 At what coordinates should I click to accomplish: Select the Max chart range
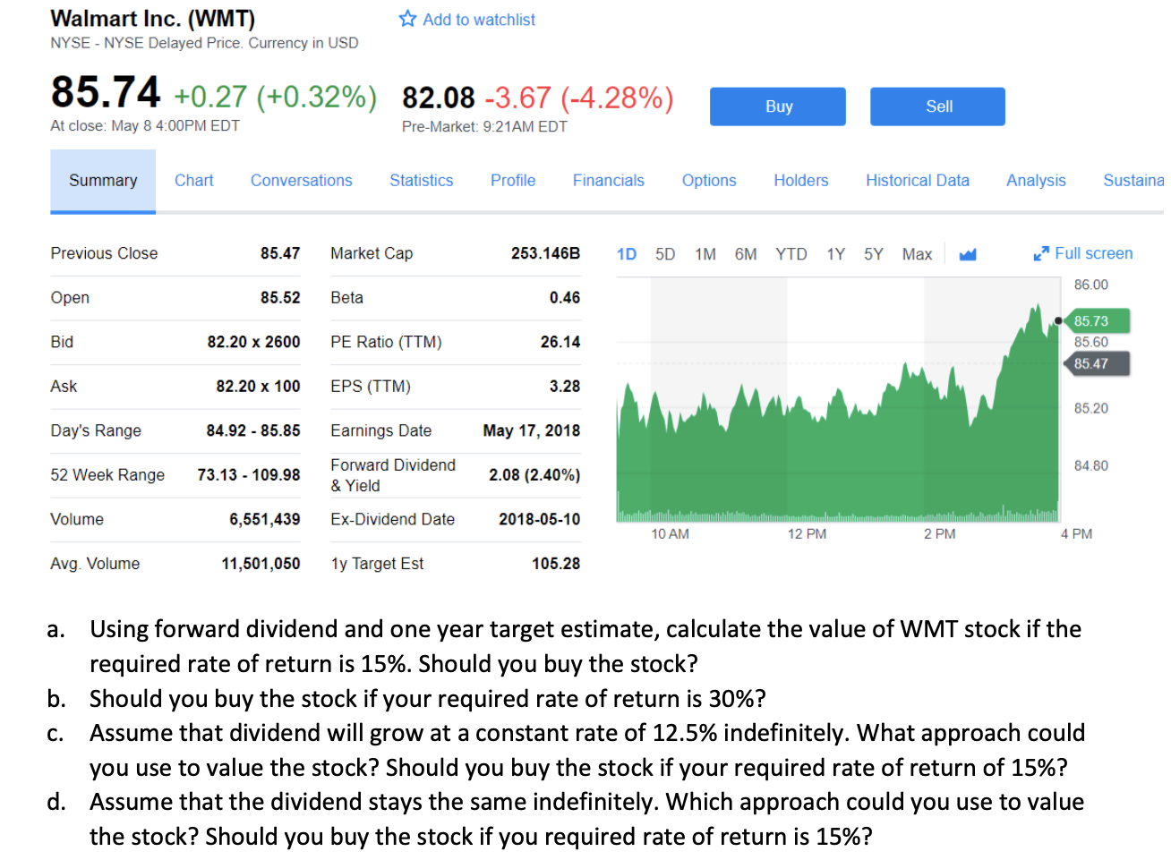918,254
